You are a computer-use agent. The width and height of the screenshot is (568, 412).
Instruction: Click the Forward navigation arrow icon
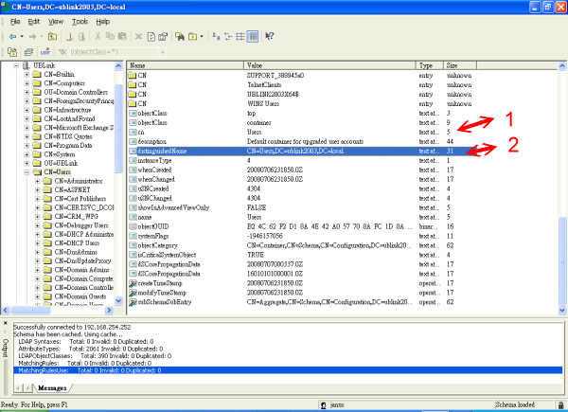[32, 37]
